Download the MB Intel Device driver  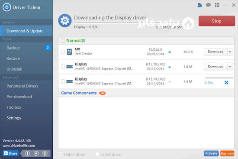215,52
